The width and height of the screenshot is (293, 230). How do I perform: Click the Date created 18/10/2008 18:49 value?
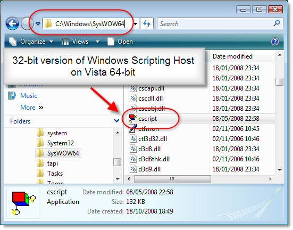149,211
